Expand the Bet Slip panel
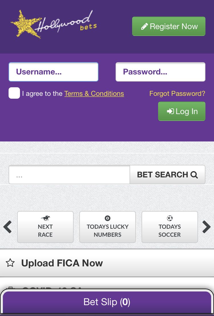The height and width of the screenshot is (316, 214). click(x=107, y=302)
